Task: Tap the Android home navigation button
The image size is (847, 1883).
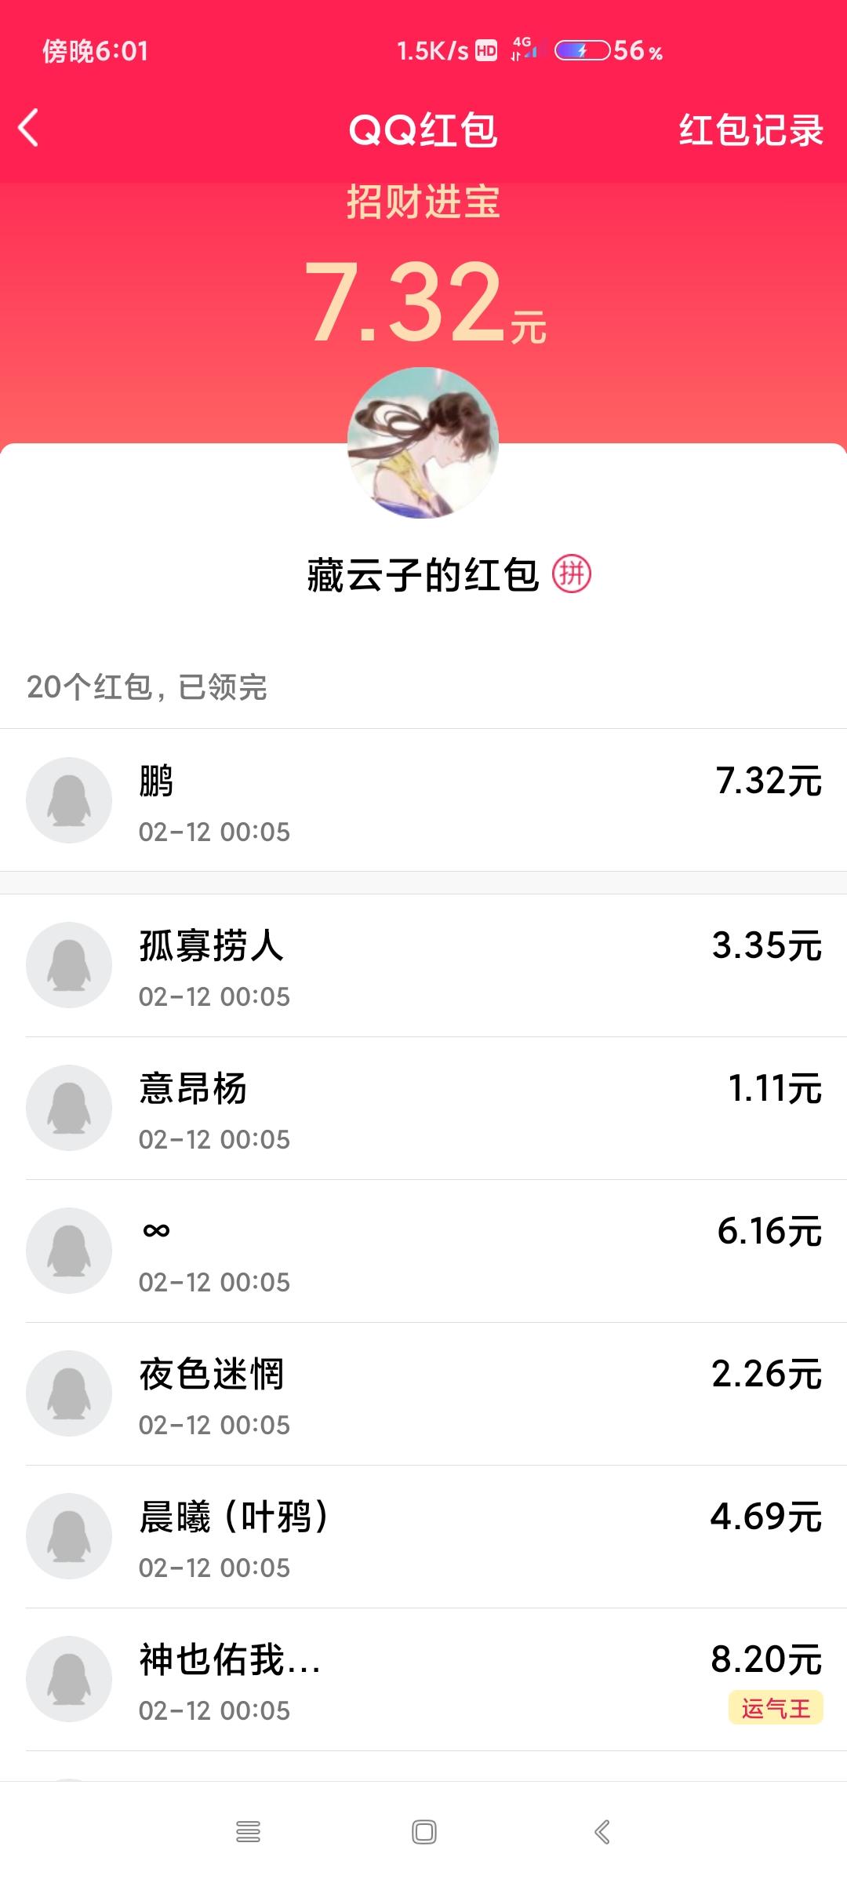Action: tap(424, 1832)
